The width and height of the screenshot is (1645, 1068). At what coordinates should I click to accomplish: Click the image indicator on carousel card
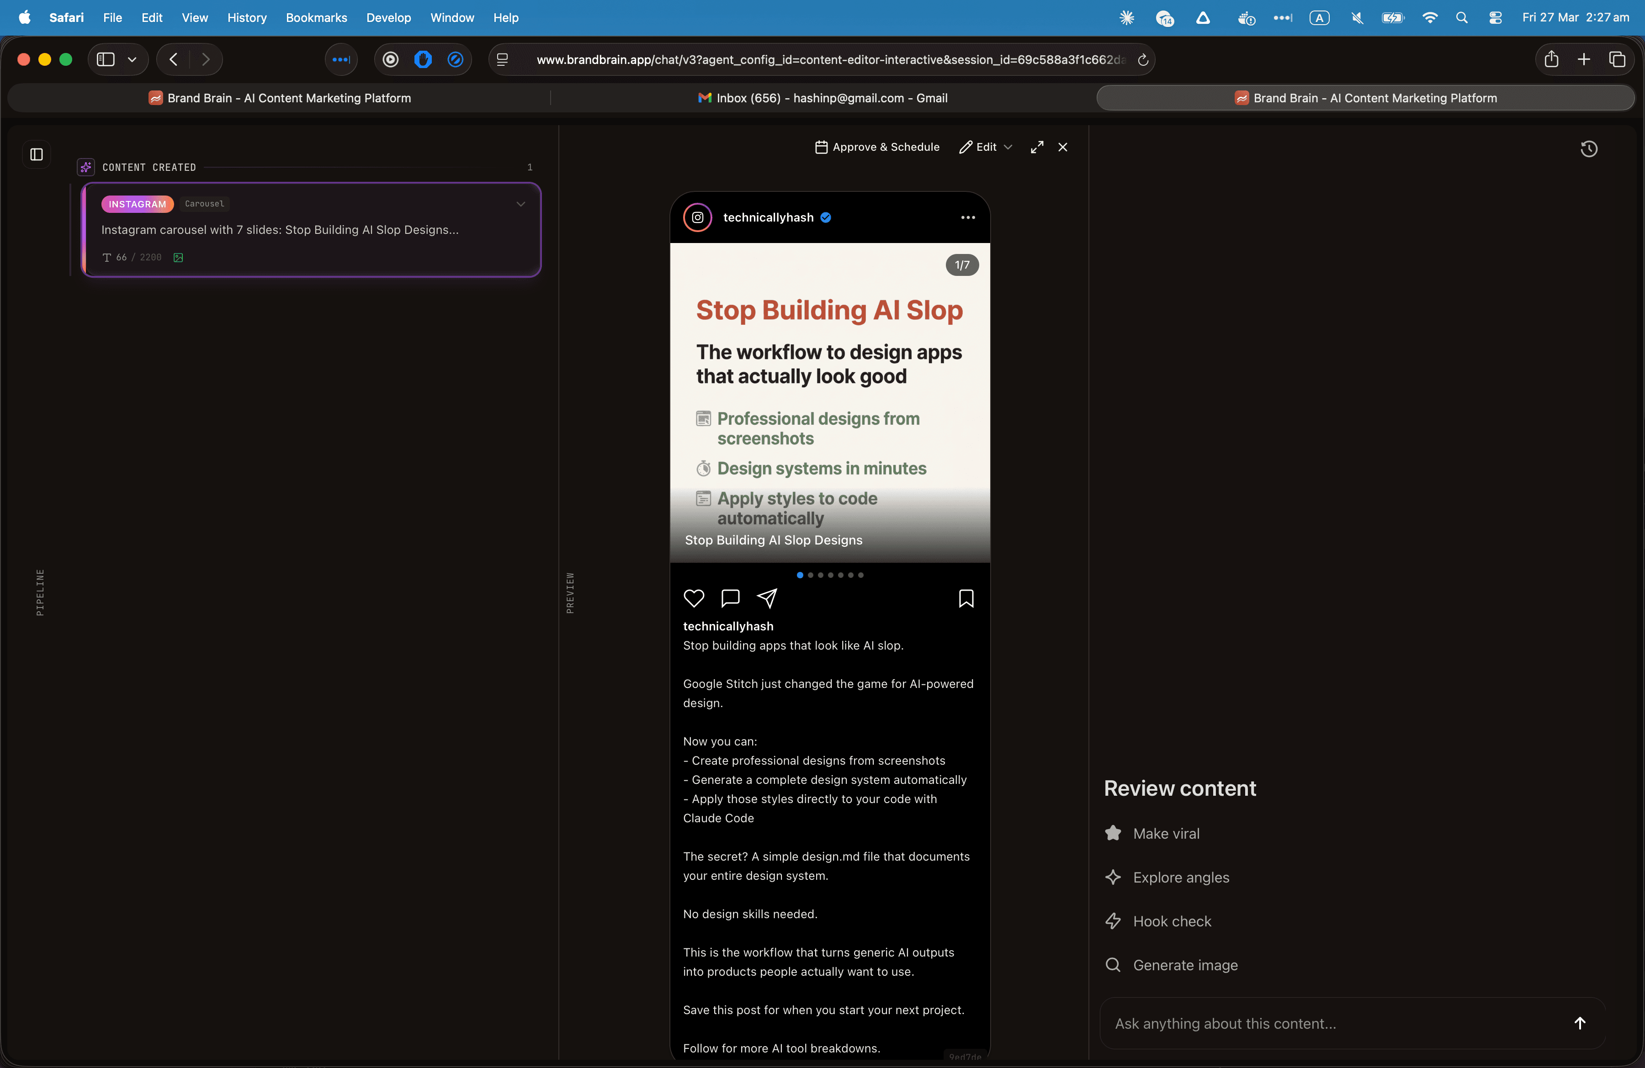[x=178, y=258]
